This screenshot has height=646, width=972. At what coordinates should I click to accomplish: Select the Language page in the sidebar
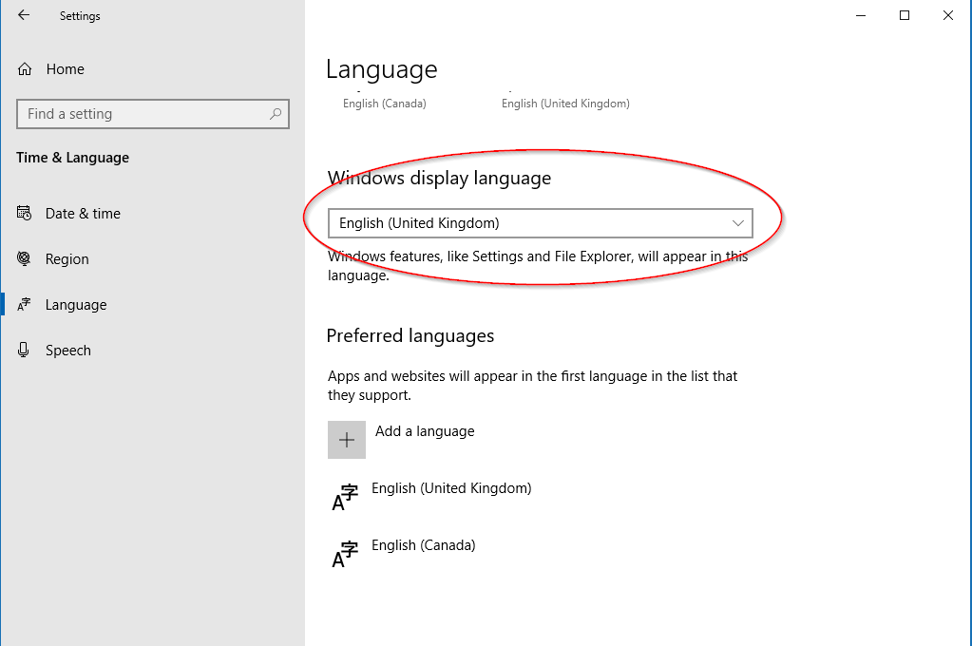(x=76, y=305)
